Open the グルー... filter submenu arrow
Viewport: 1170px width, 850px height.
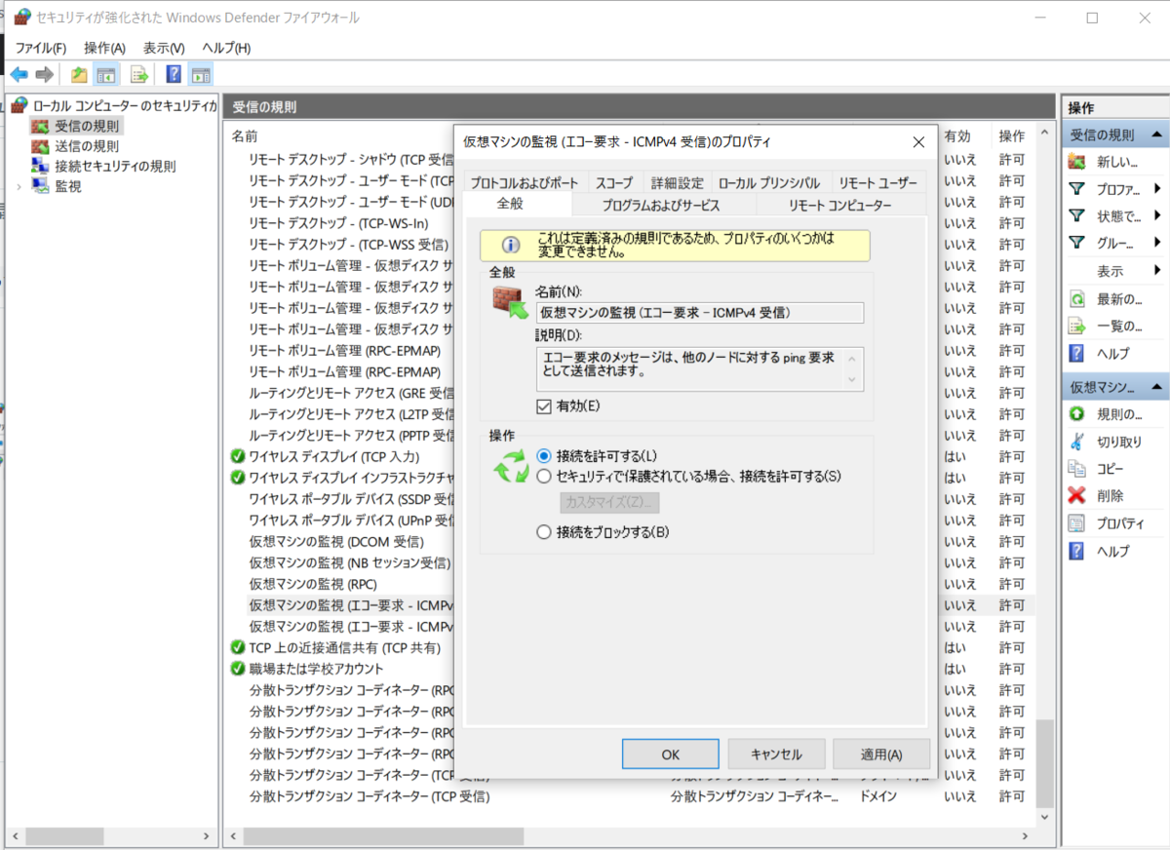click(1157, 243)
